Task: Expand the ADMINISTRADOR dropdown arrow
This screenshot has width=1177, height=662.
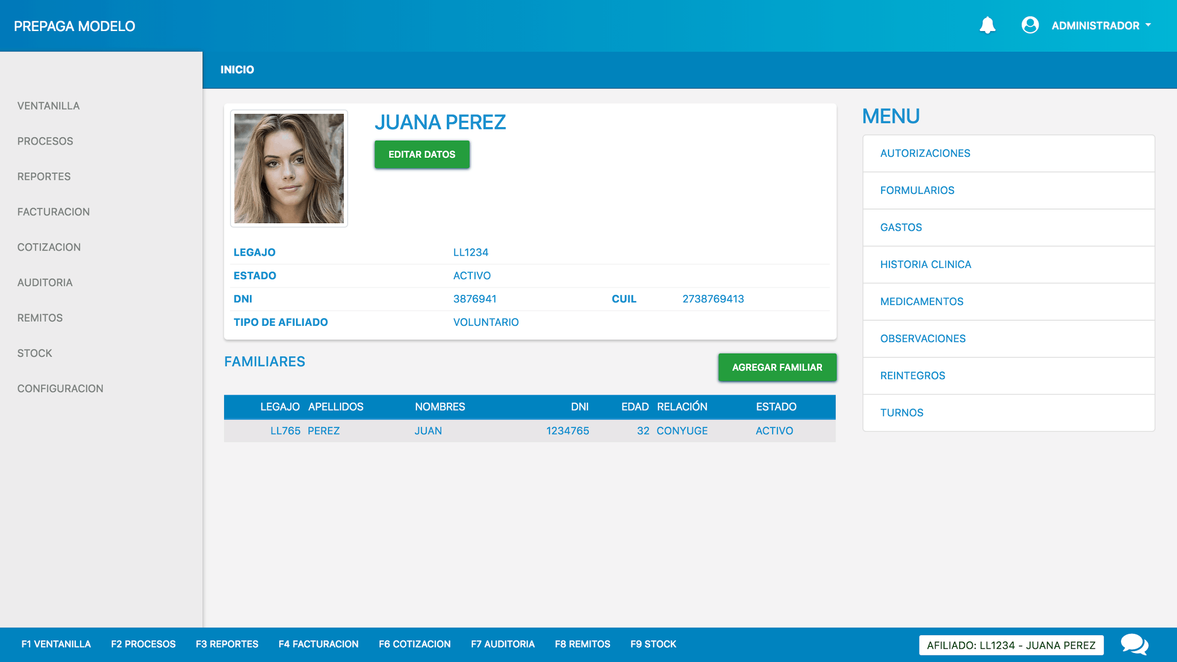Action: [x=1148, y=25]
